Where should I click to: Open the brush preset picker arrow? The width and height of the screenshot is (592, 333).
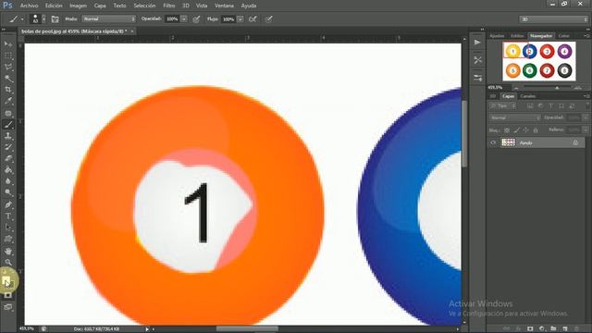43,18
